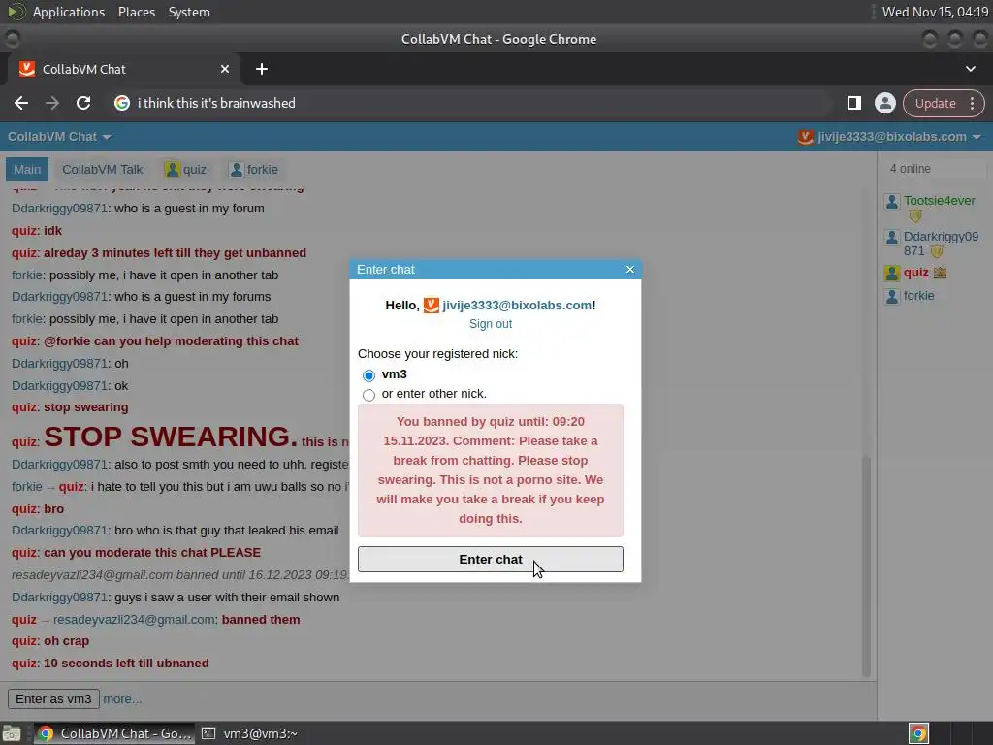Click the chat scrollbar thumb
This screenshot has height=745, width=993.
(866, 567)
